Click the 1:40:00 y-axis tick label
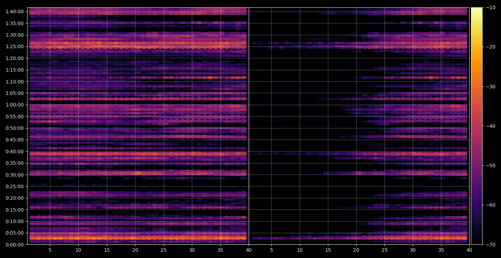The height and width of the screenshot is (258, 501). [x=14, y=12]
